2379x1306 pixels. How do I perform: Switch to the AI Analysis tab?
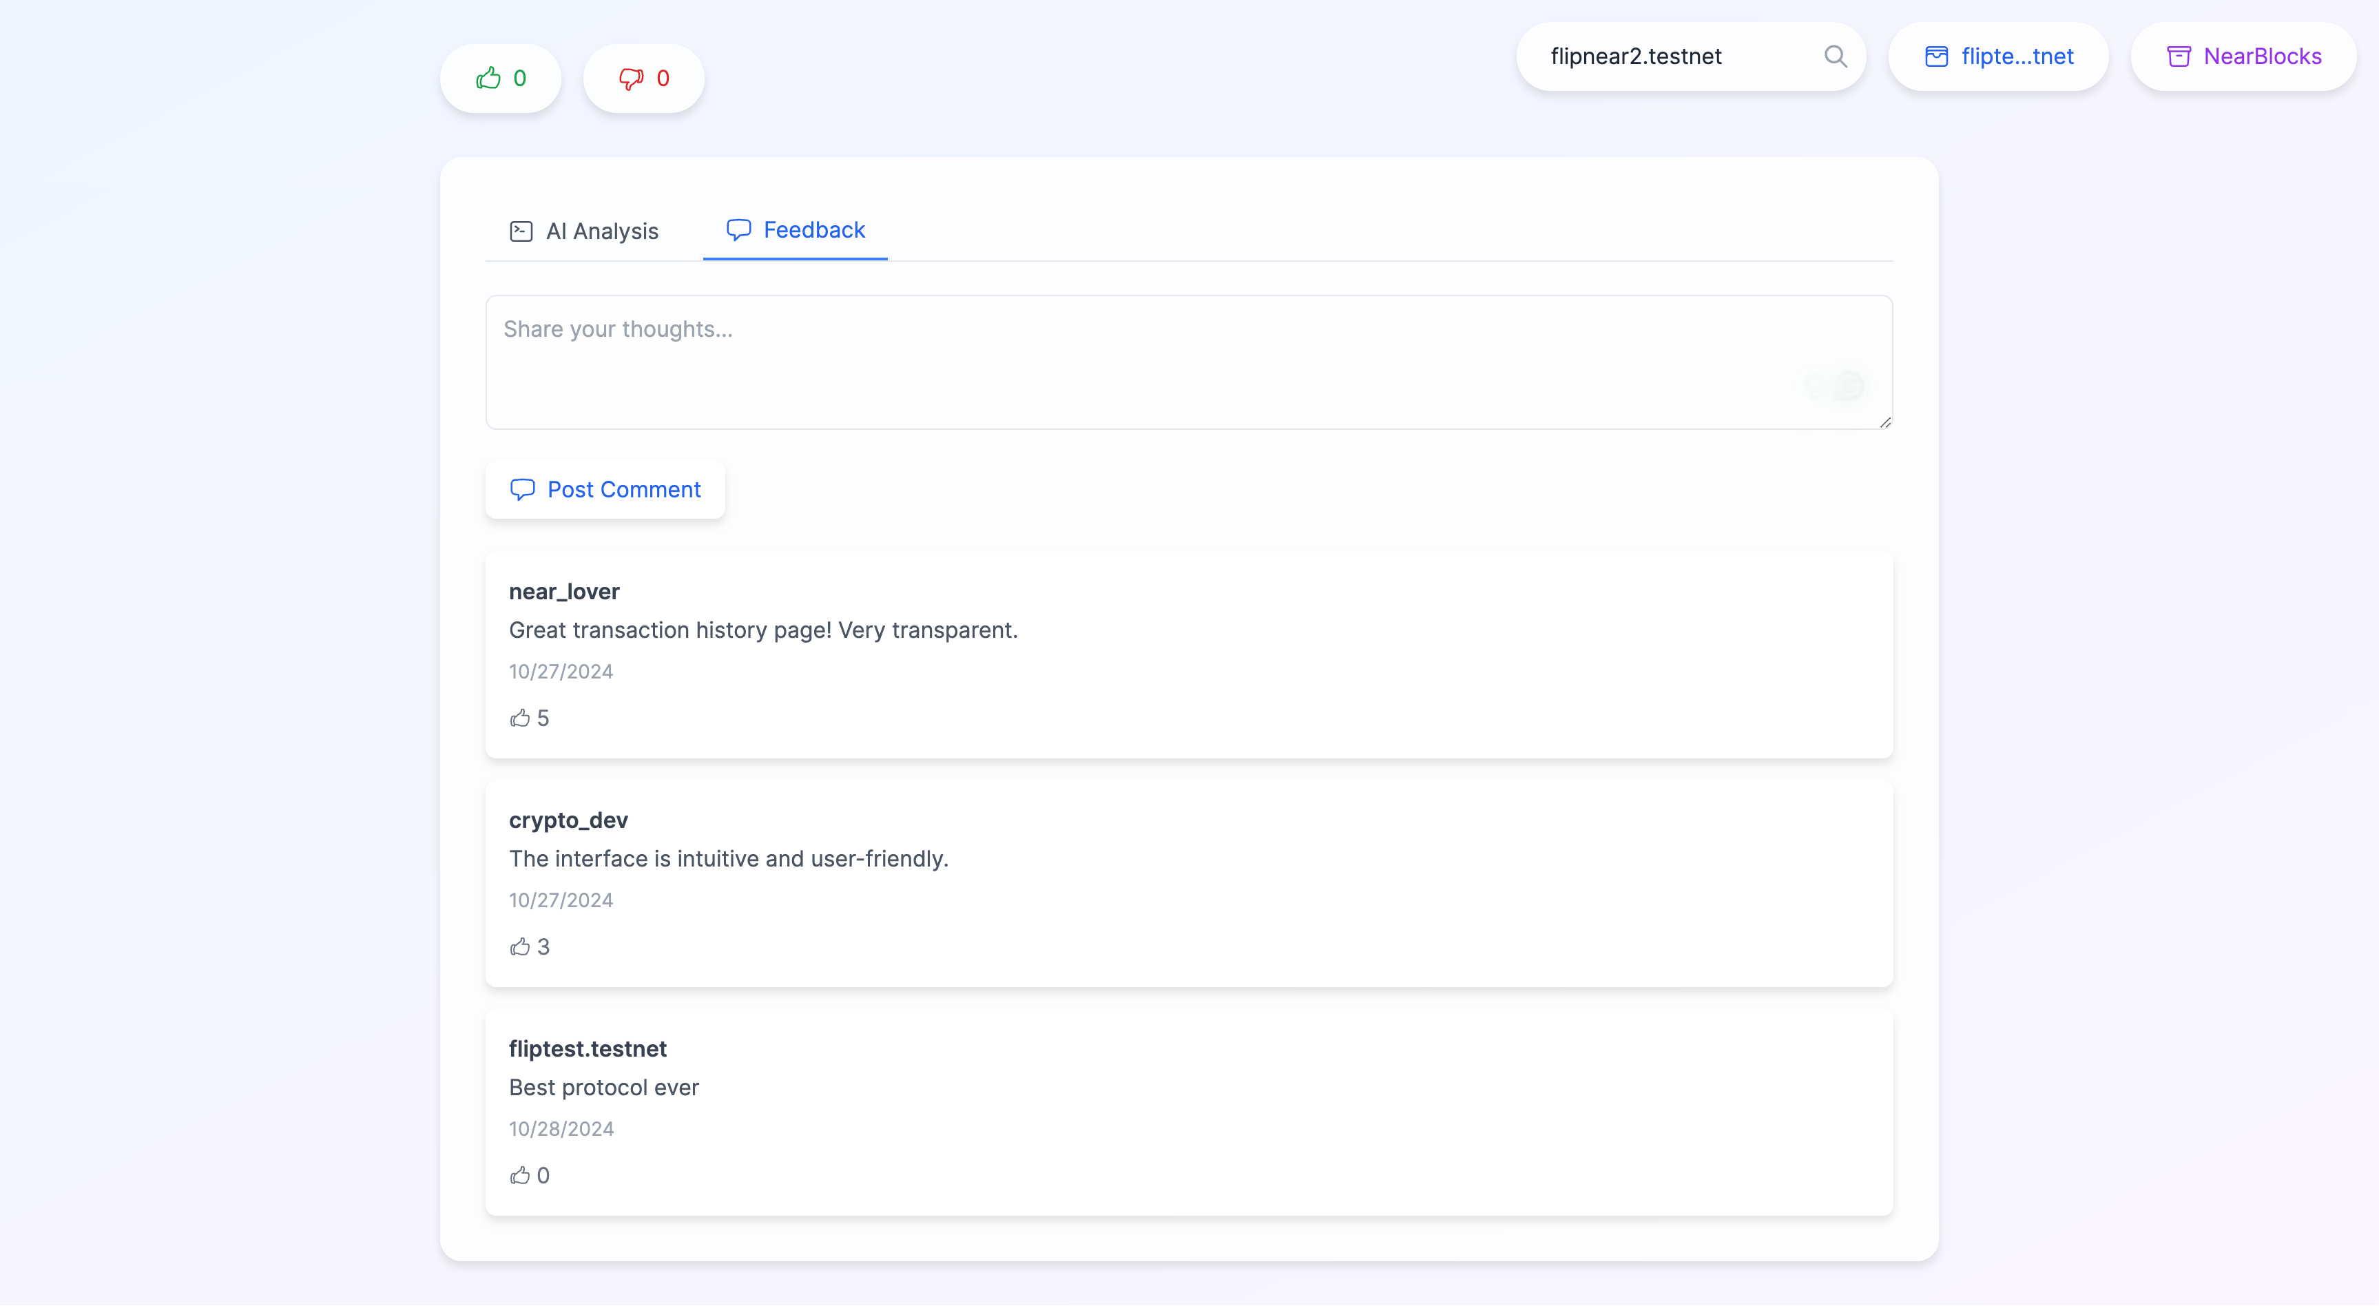[583, 231]
